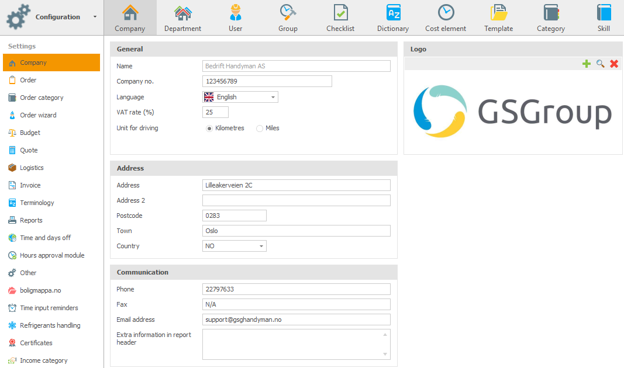Click the empty Address 2 field

[297, 200]
